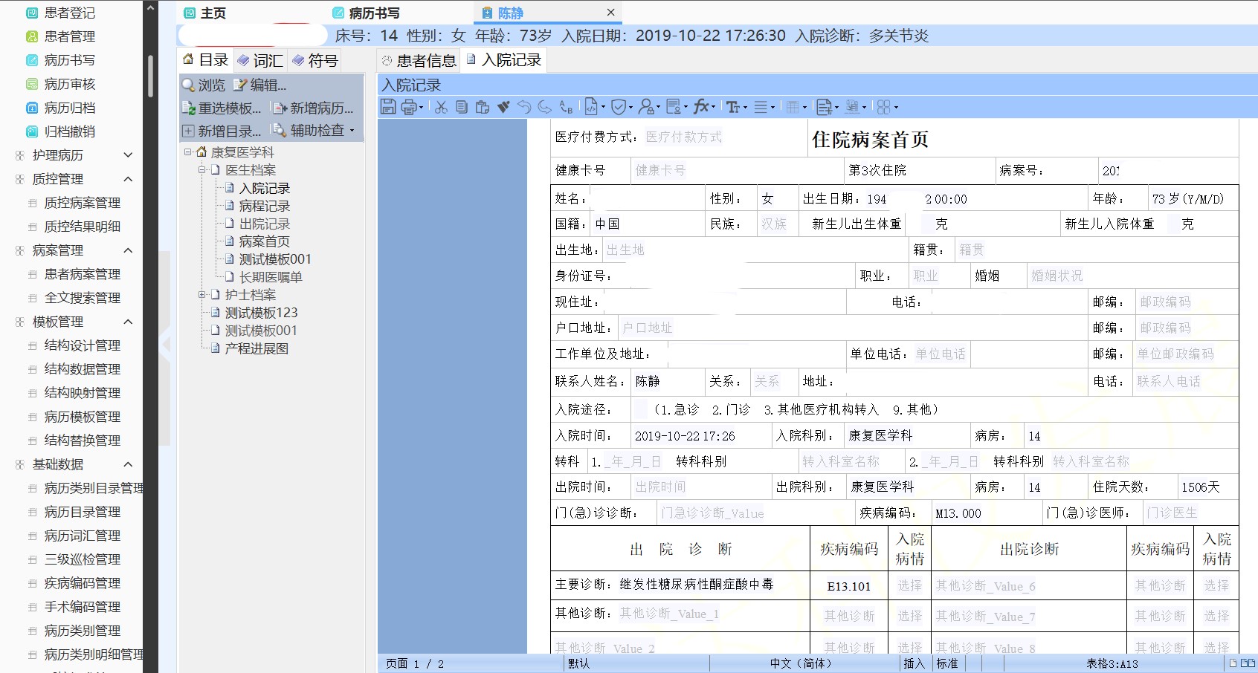Image resolution: width=1258 pixels, height=673 pixels.
Task: Click the Paste clipboard icon
Action: pos(483,107)
